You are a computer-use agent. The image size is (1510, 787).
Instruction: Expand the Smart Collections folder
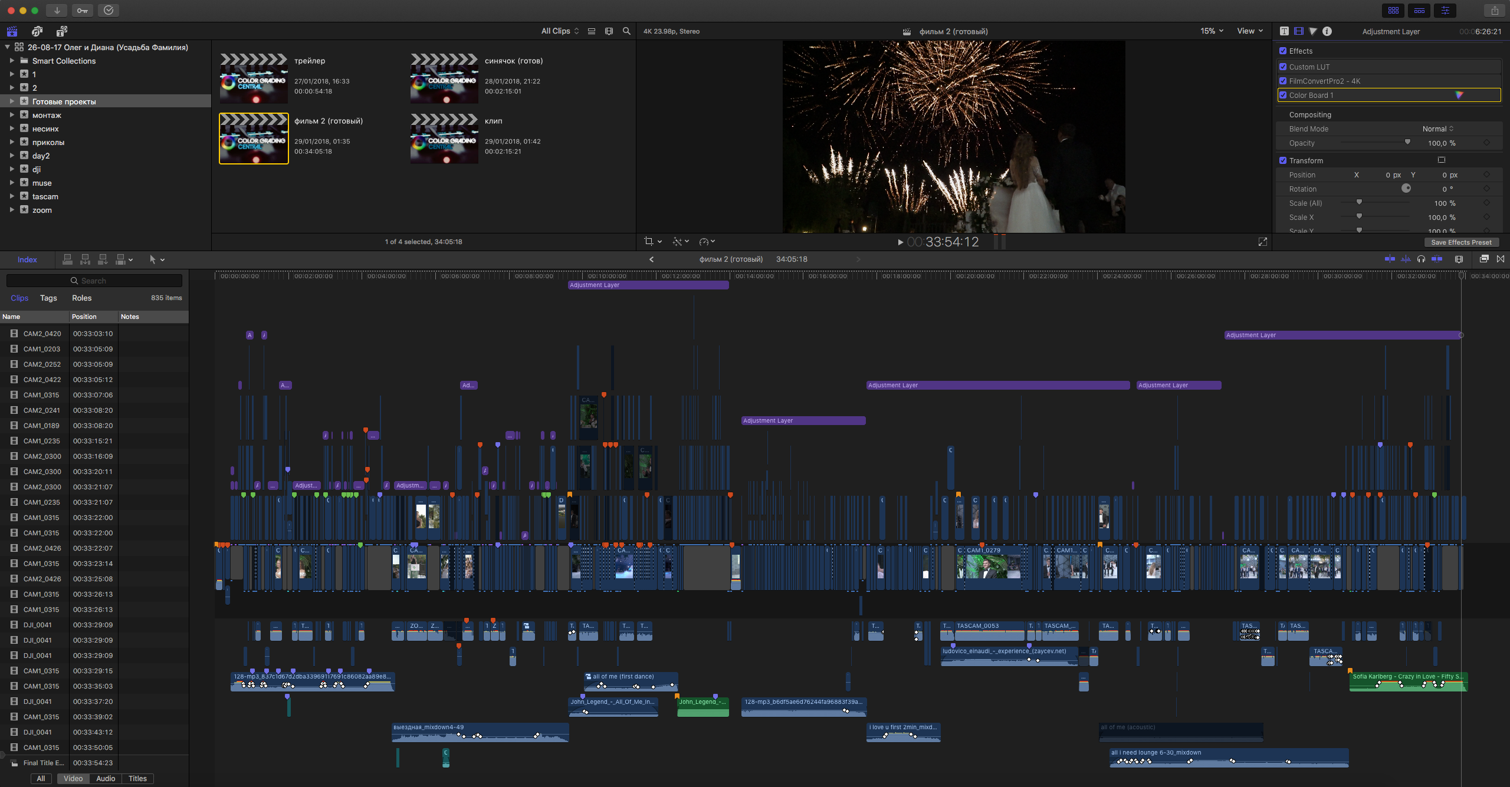point(11,61)
